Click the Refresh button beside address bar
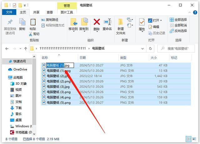The height and width of the screenshot is (144, 200). (x=150, y=49)
